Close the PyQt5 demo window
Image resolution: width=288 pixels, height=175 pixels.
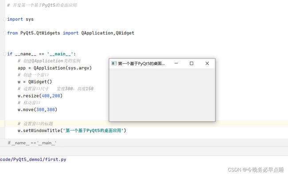point(207,63)
